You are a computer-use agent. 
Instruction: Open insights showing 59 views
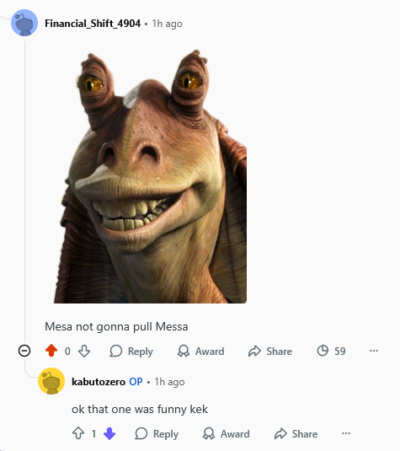tap(331, 351)
